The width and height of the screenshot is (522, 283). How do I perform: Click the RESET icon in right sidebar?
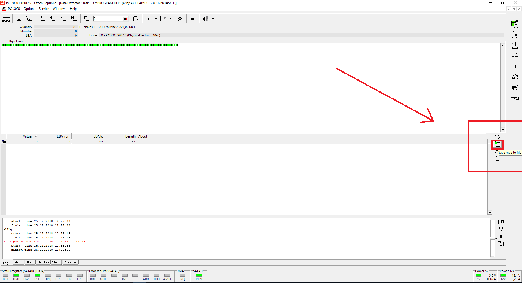click(x=515, y=35)
